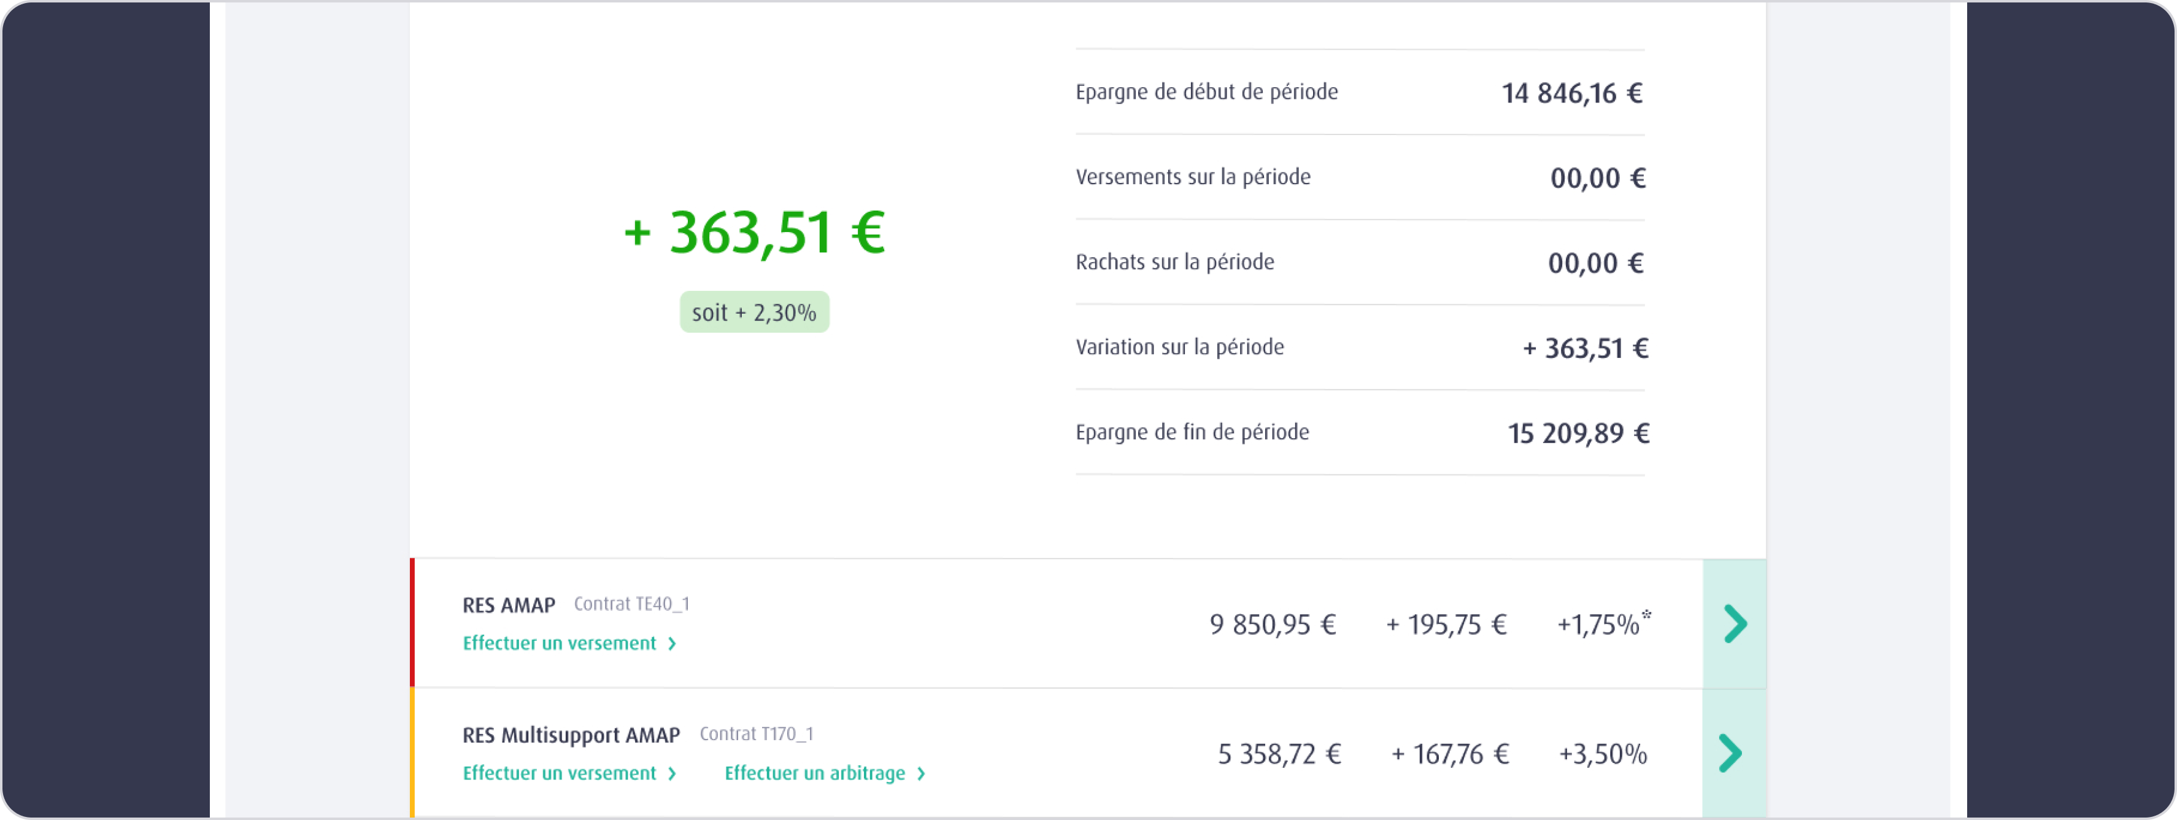Click the Contrat T170_1 label

[x=757, y=734]
